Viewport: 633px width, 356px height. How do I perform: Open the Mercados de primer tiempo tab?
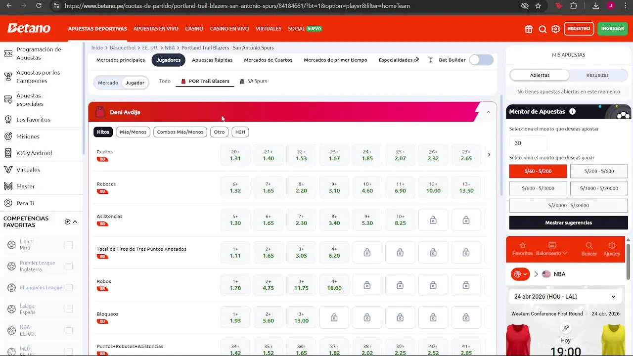point(335,60)
